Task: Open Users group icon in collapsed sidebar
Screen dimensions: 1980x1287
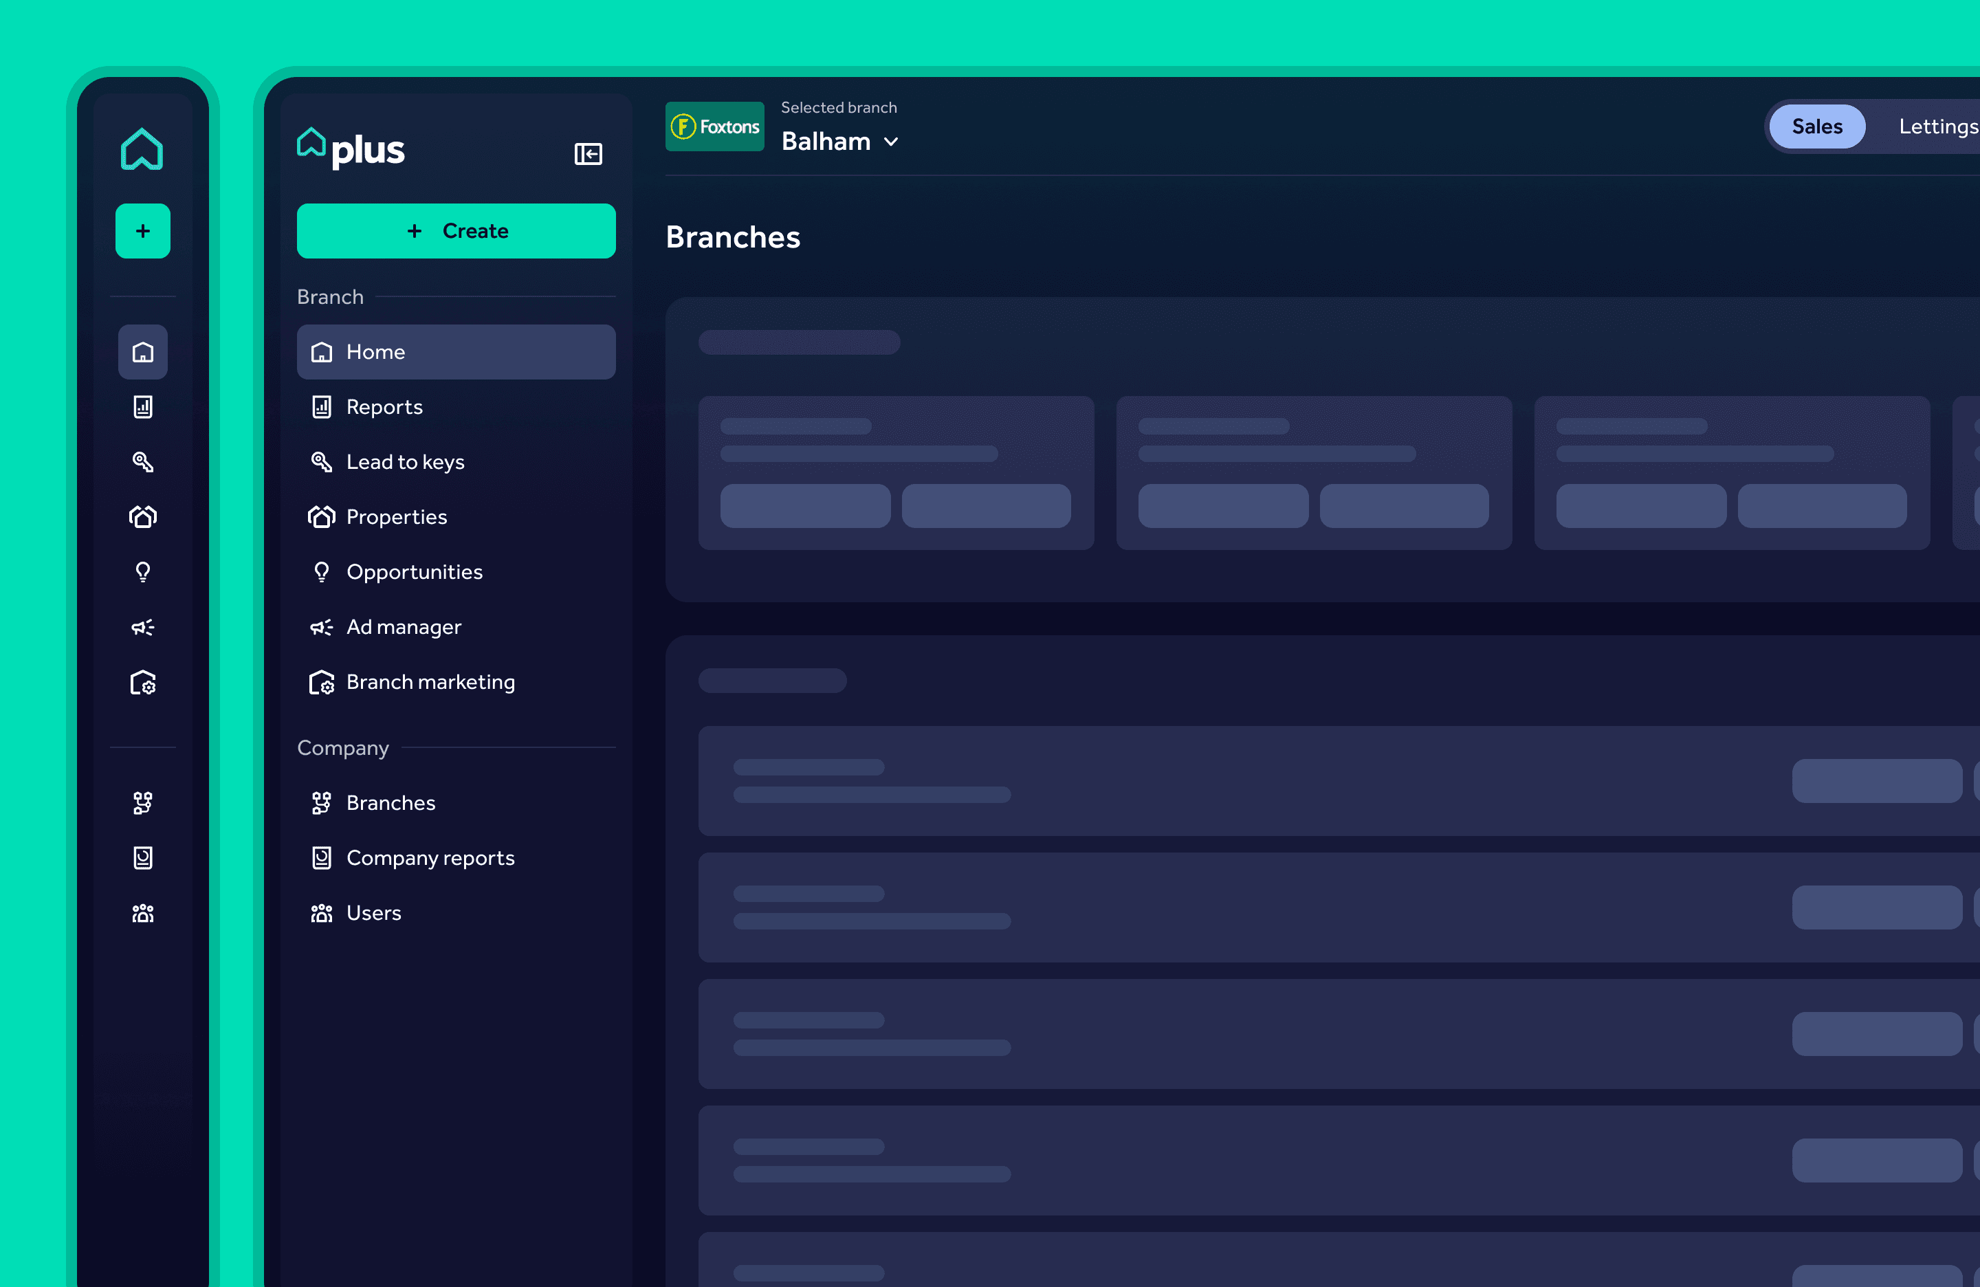Action: [x=142, y=914]
